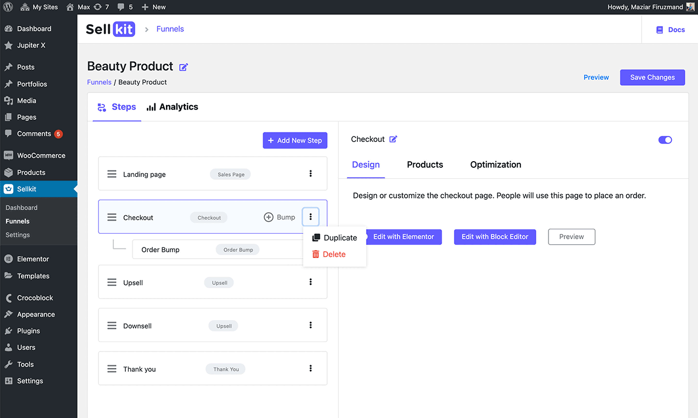This screenshot has height=418, width=698.
Task: Grab the Upsell step drag handle
Action: (x=112, y=283)
